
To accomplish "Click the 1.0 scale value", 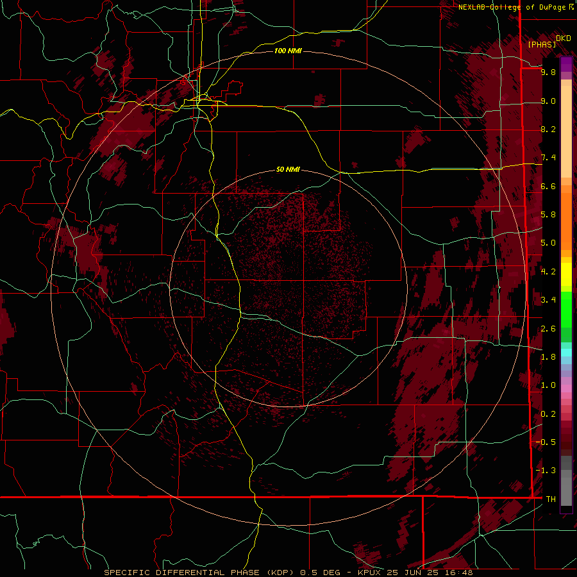I will (x=548, y=385).
